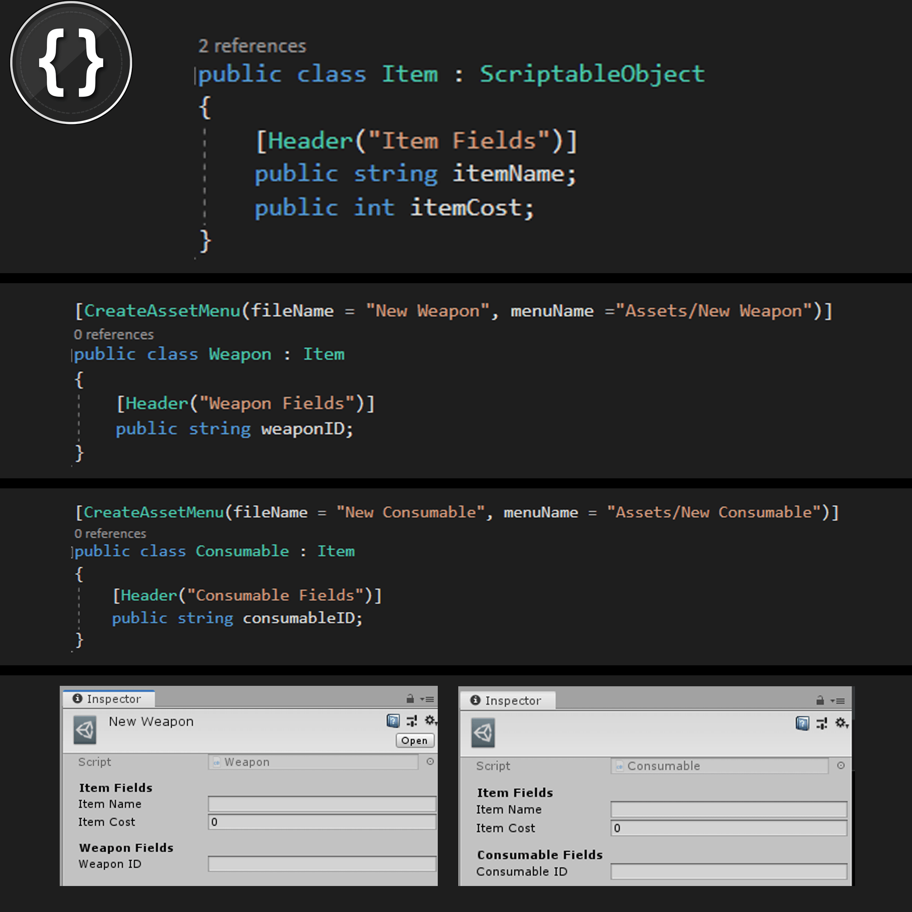Click Unity asset icon beside New Weapon

tap(85, 730)
